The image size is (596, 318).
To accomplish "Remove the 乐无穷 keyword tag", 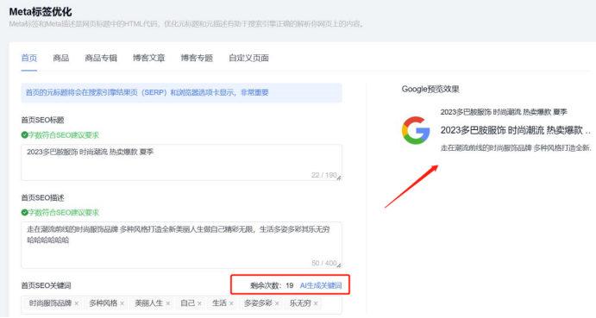I will tap(316, 303).
